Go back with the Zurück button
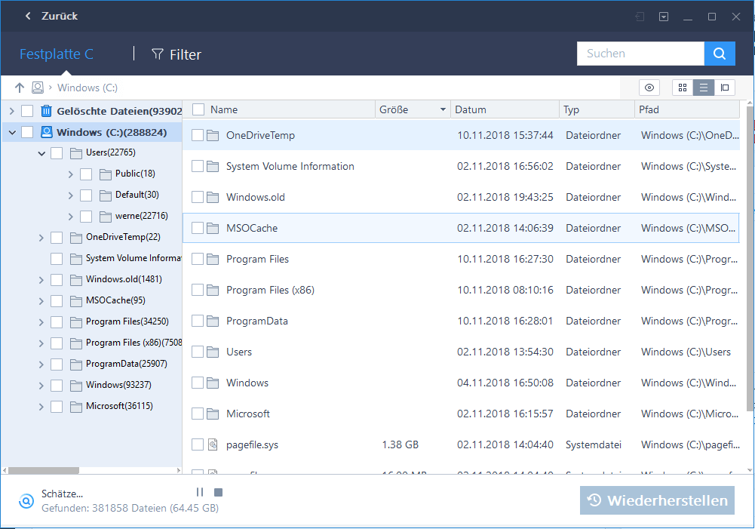755x529 pixels. 51,16
